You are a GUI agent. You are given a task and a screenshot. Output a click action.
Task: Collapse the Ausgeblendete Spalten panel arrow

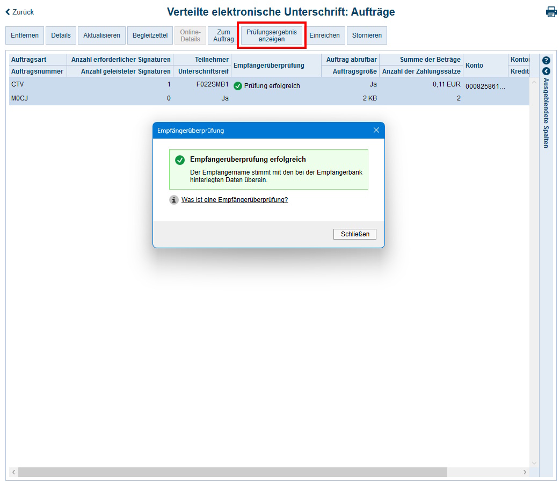coord(546,70)
